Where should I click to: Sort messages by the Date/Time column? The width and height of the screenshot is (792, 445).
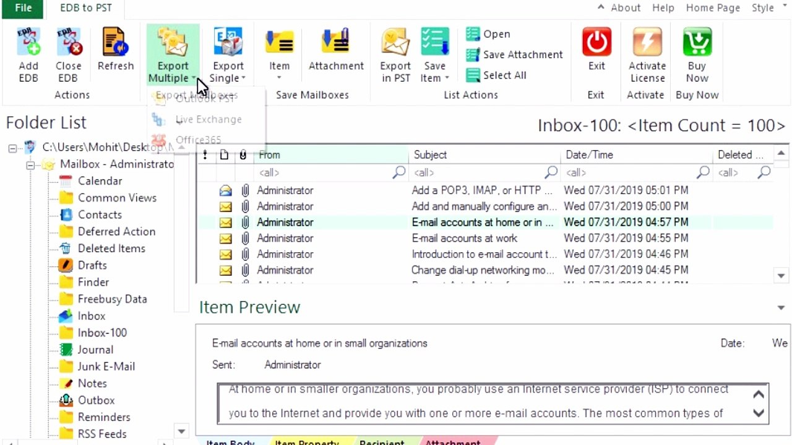click(637, 155)
